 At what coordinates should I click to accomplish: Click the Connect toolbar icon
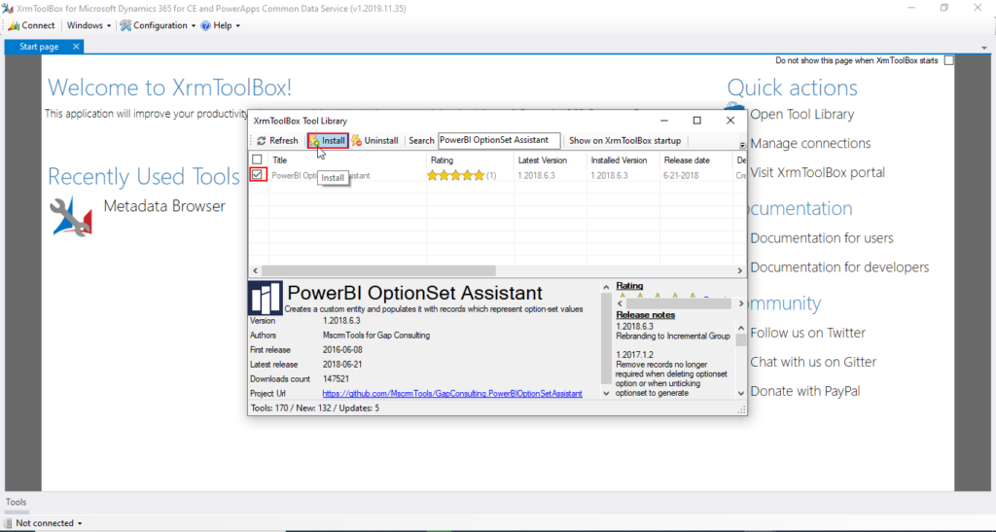click(x=14, y=26)
